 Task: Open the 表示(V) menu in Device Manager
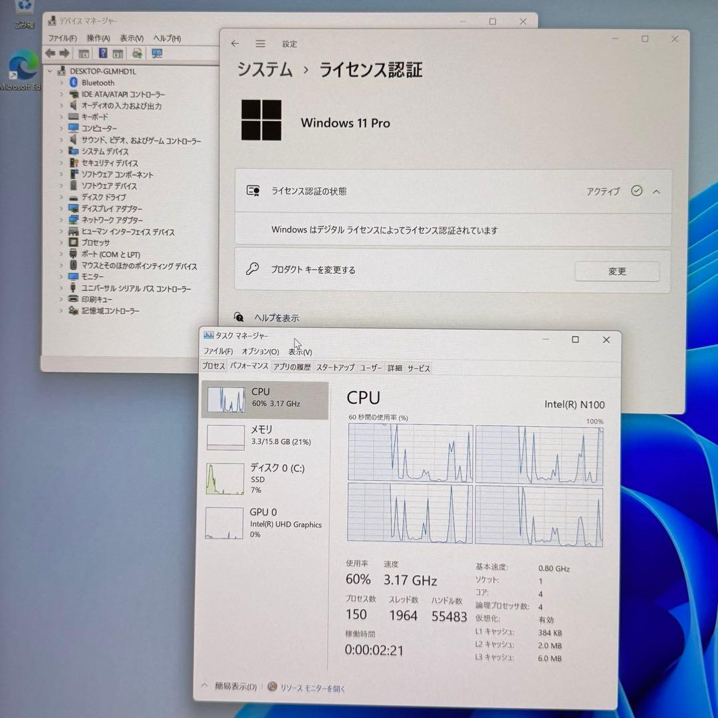tap(132, 38)
